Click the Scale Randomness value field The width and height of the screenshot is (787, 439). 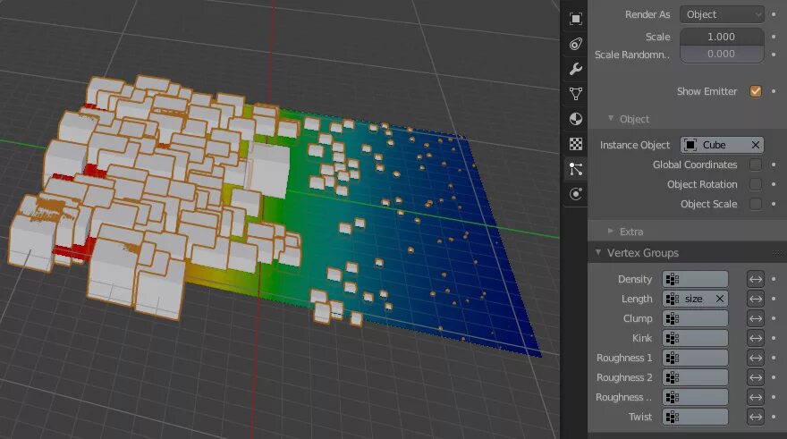tap(722, 55)
